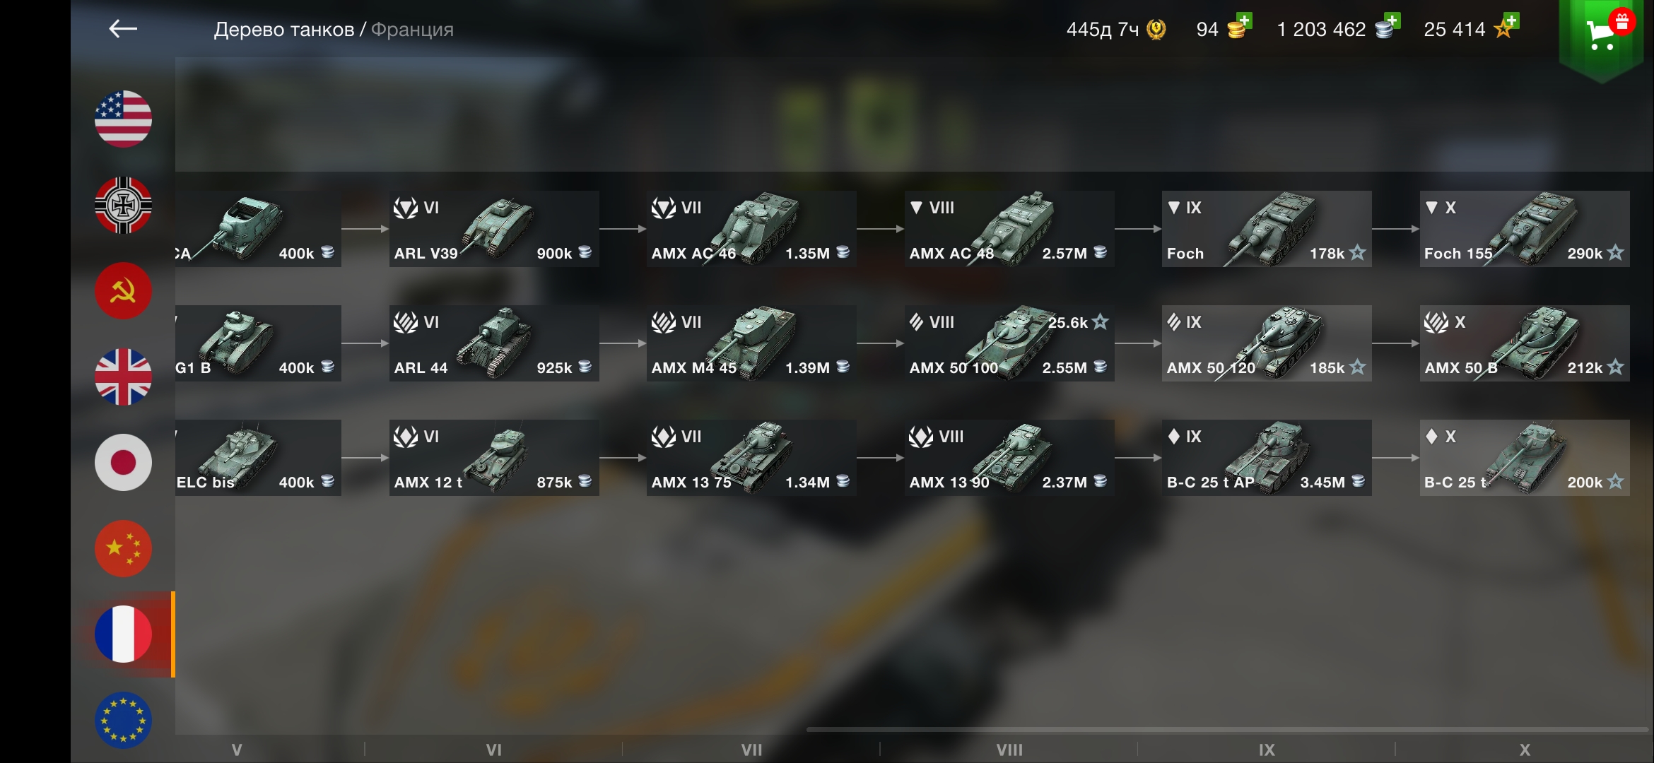Select the European Union nation flag
The image size is (1654, 763).
pyautogui.click(x=123, y=720)
